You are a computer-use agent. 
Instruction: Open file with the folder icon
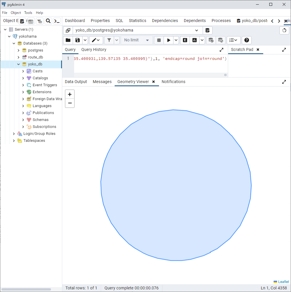pyautogui.click(x=68, y=40)
